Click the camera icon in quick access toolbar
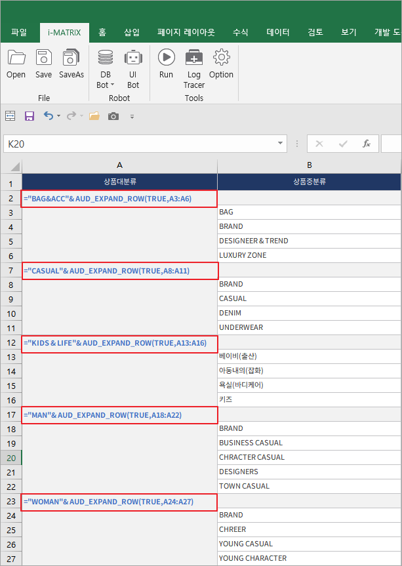 pyautogui.click(x=113, y=116)
